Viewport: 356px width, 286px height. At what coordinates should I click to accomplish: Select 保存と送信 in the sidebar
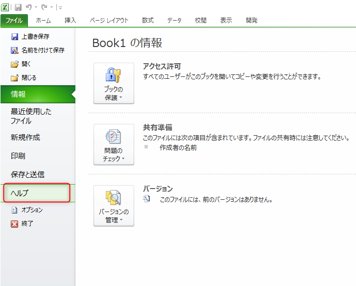click(x=27, y=174)
